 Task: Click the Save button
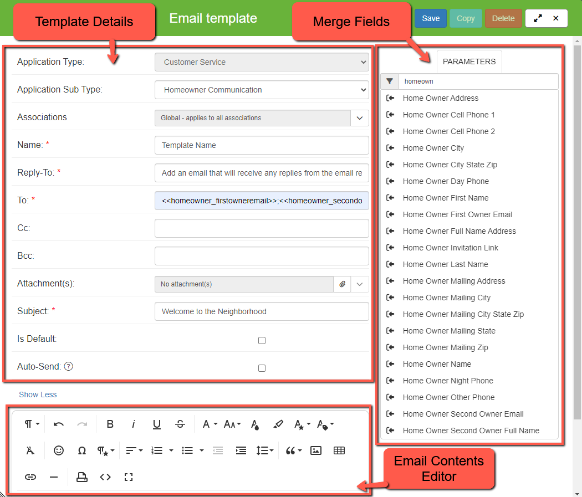(431, 18)
